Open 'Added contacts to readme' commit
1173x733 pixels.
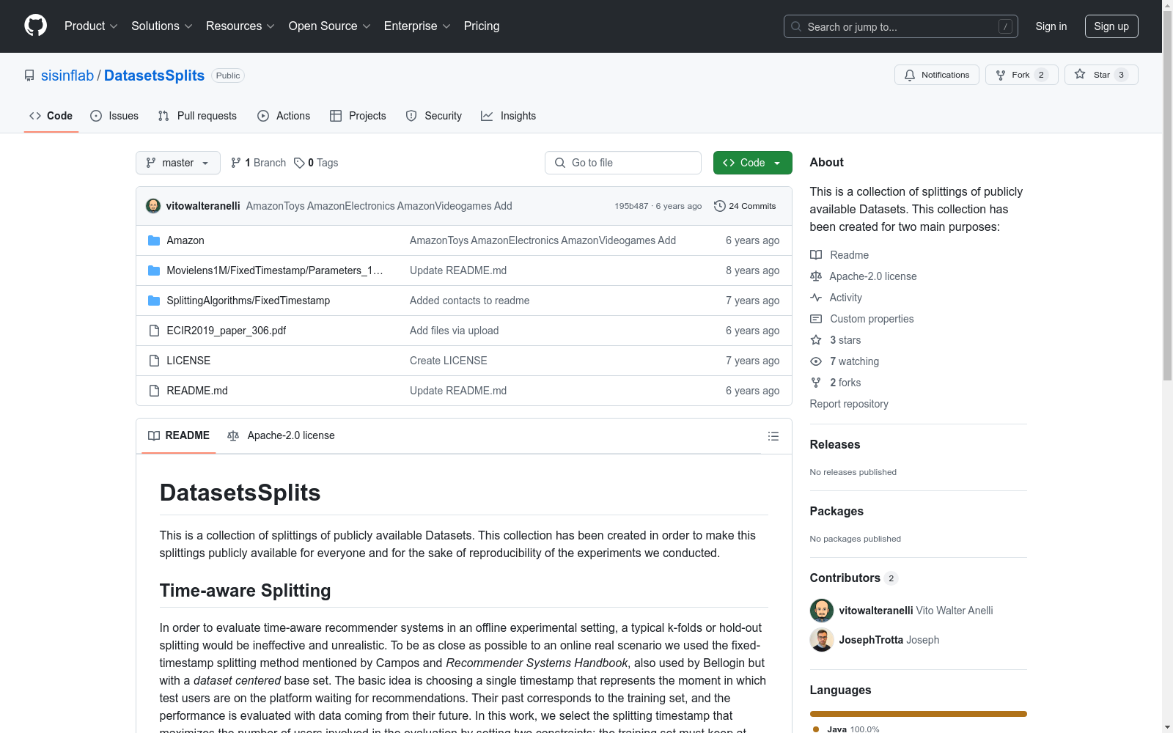click(x=469, y=301)
